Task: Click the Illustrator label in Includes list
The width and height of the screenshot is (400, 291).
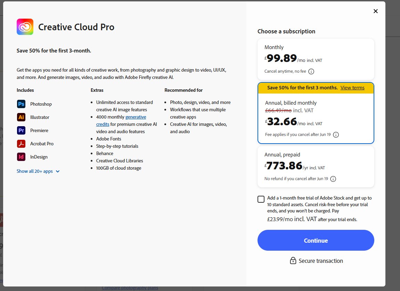Action: 40,117
